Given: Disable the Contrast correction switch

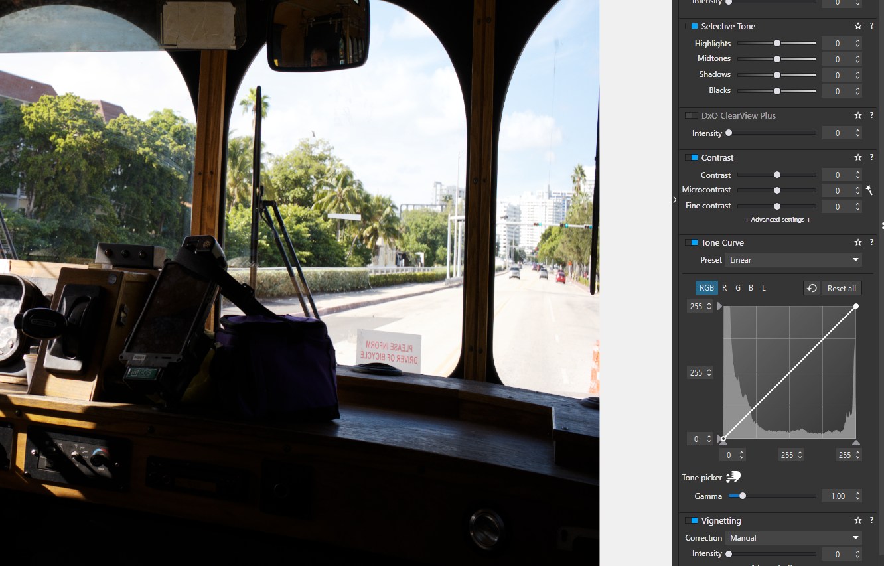Looking at the screenshot, I should [x=692, y=157].
